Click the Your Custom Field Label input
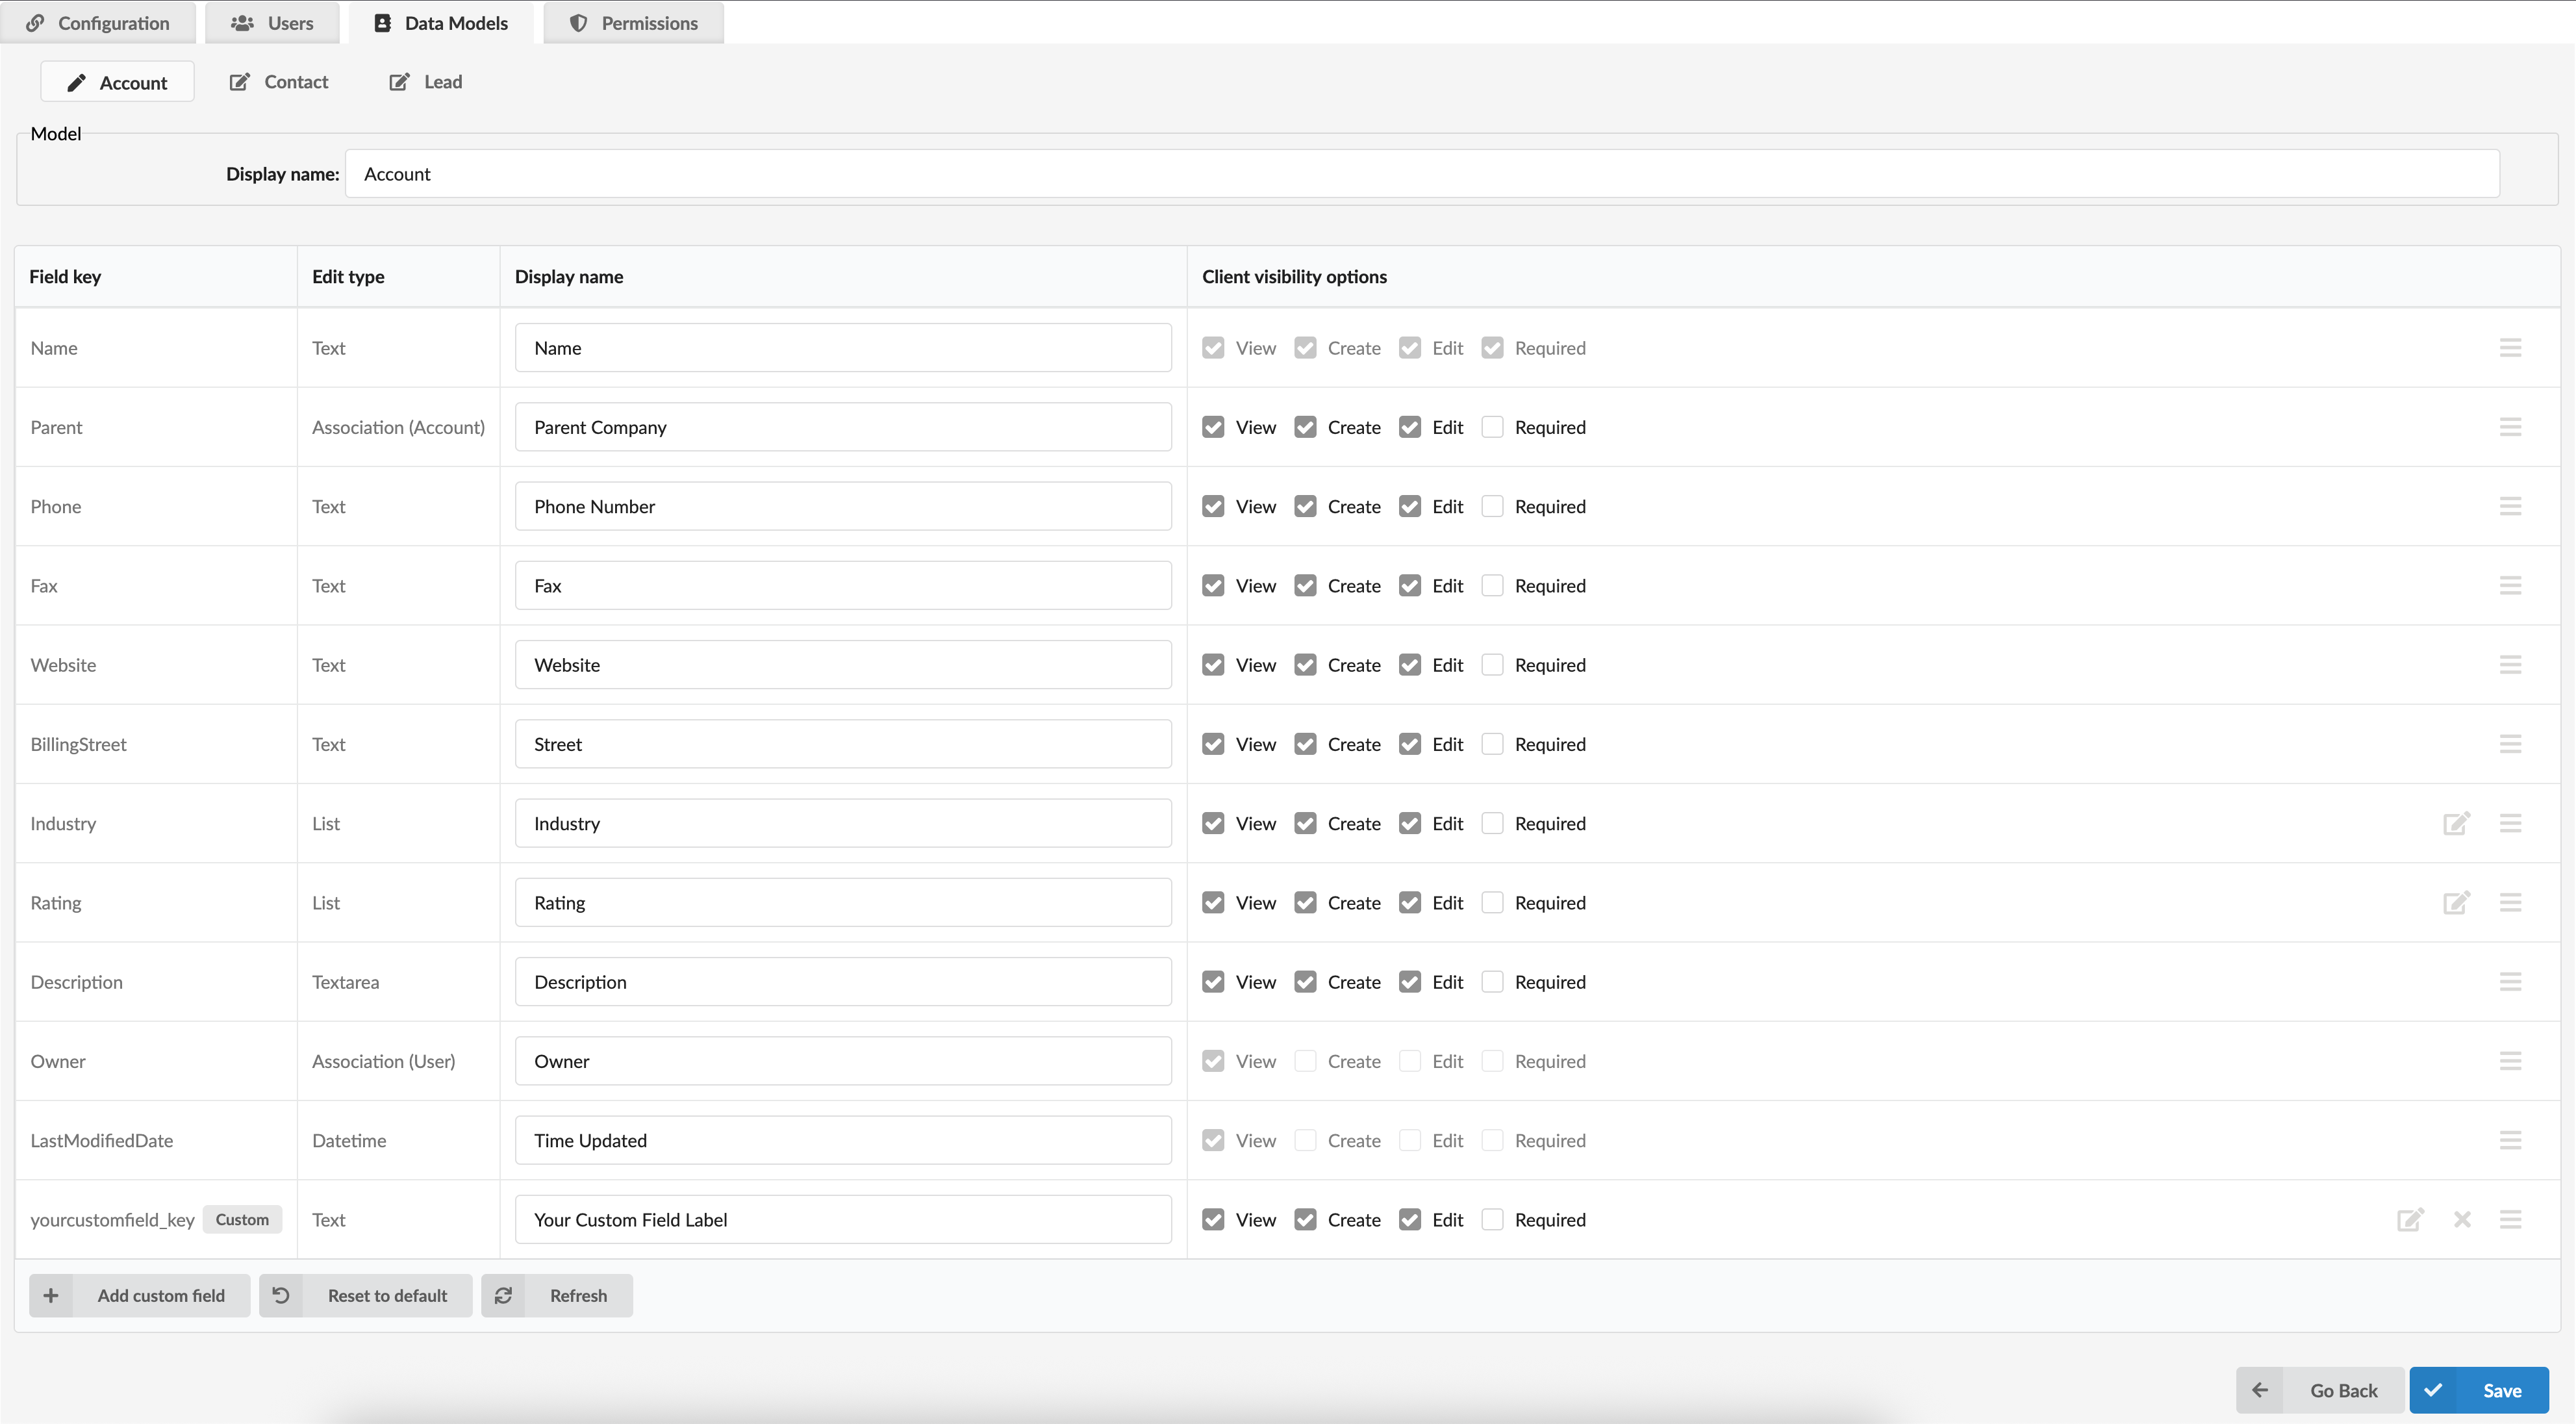This screenshot has height=1424, width=2576. click(x=843, y=1219)
